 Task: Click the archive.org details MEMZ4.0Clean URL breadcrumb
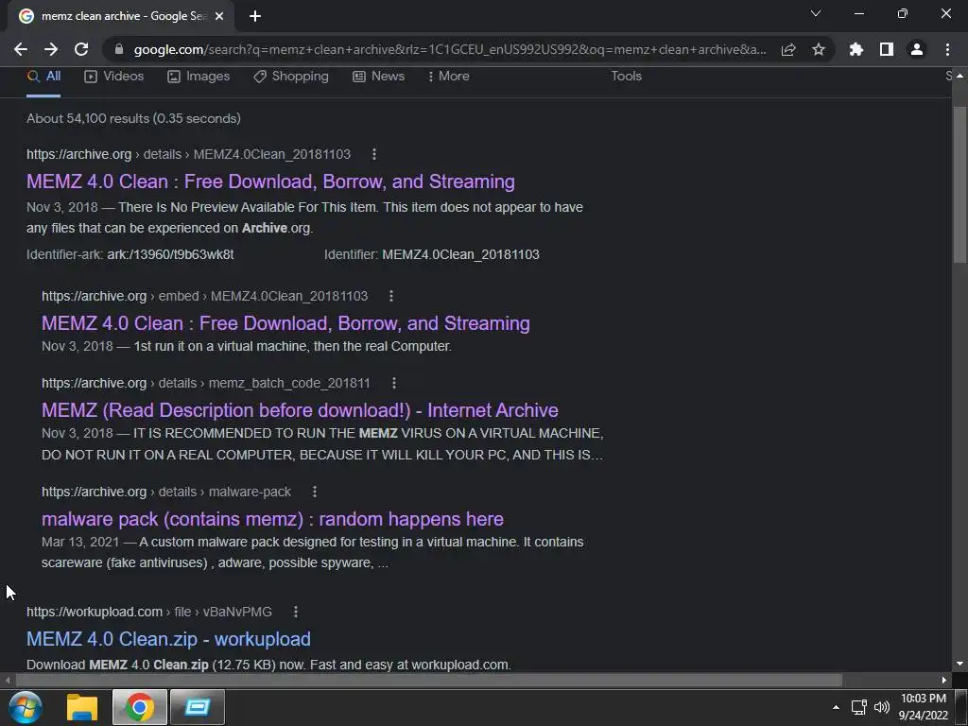(x=188, y=154)
